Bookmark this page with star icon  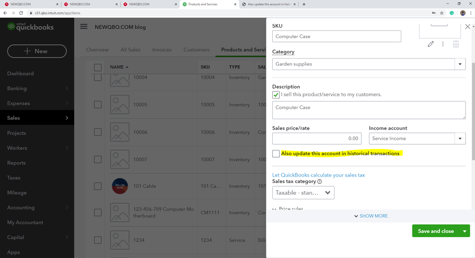442,13
